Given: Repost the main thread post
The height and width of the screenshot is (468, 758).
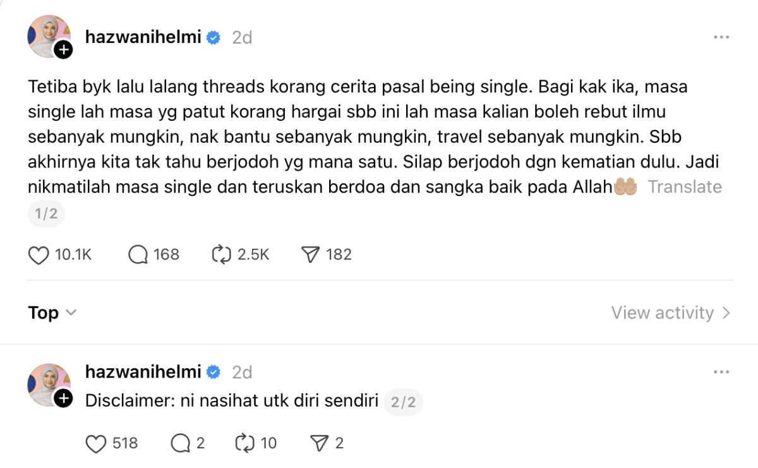Looking at the screenshot, I should tap(221, 255).
